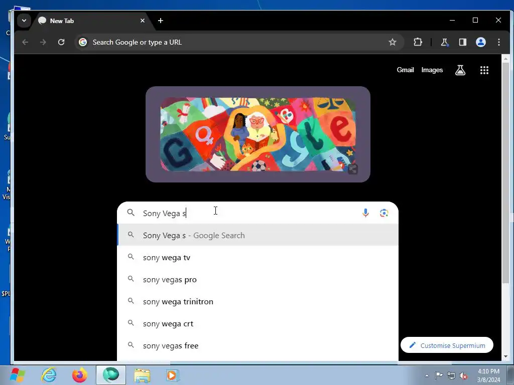
Task: Toggle the side panel
Action: [462, 42]
